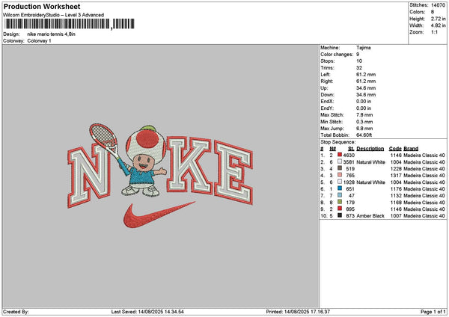Click the barcode under the worksheet title
The height and width of the screenshot is (317, 449).
[70, 24]
